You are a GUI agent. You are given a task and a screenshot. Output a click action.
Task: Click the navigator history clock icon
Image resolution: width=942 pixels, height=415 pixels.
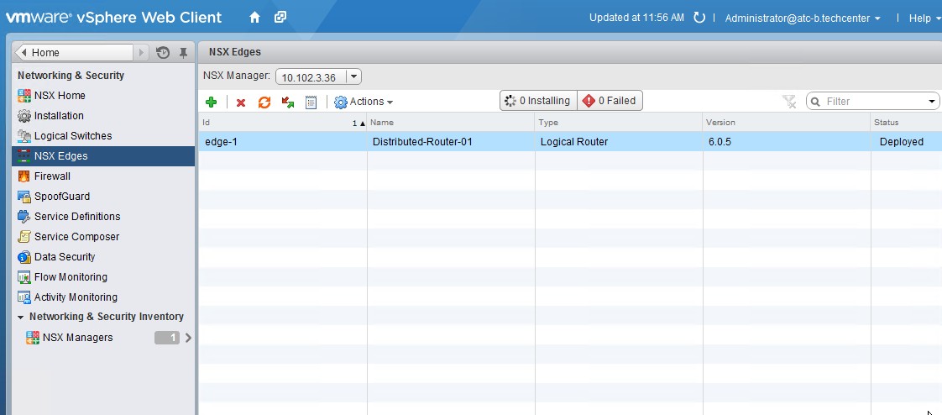click(163, 53)
